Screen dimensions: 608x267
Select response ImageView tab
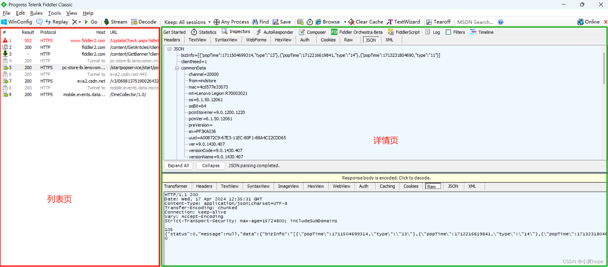point(288,186)
